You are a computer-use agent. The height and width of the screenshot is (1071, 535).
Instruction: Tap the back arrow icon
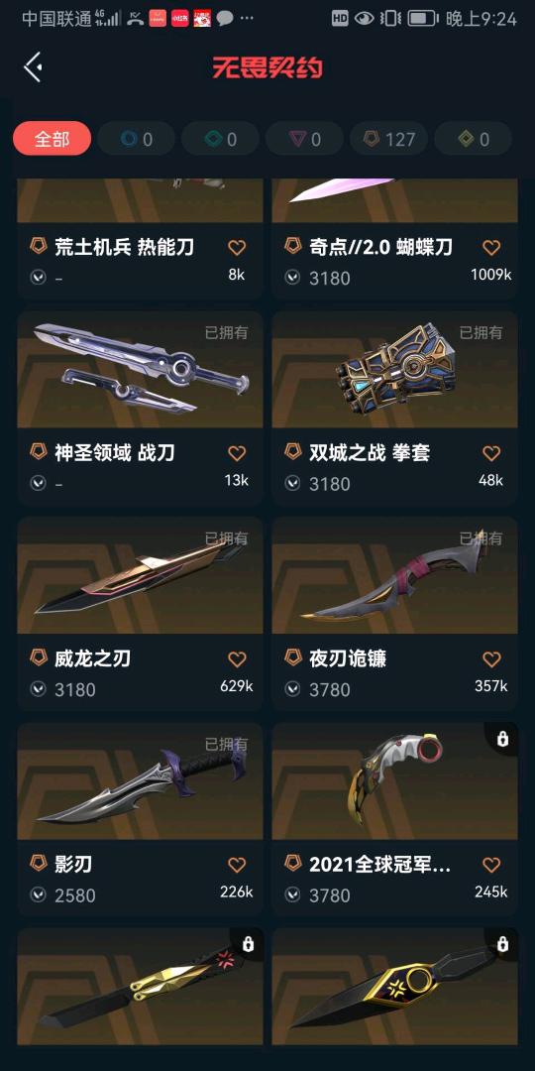(34, 67)
